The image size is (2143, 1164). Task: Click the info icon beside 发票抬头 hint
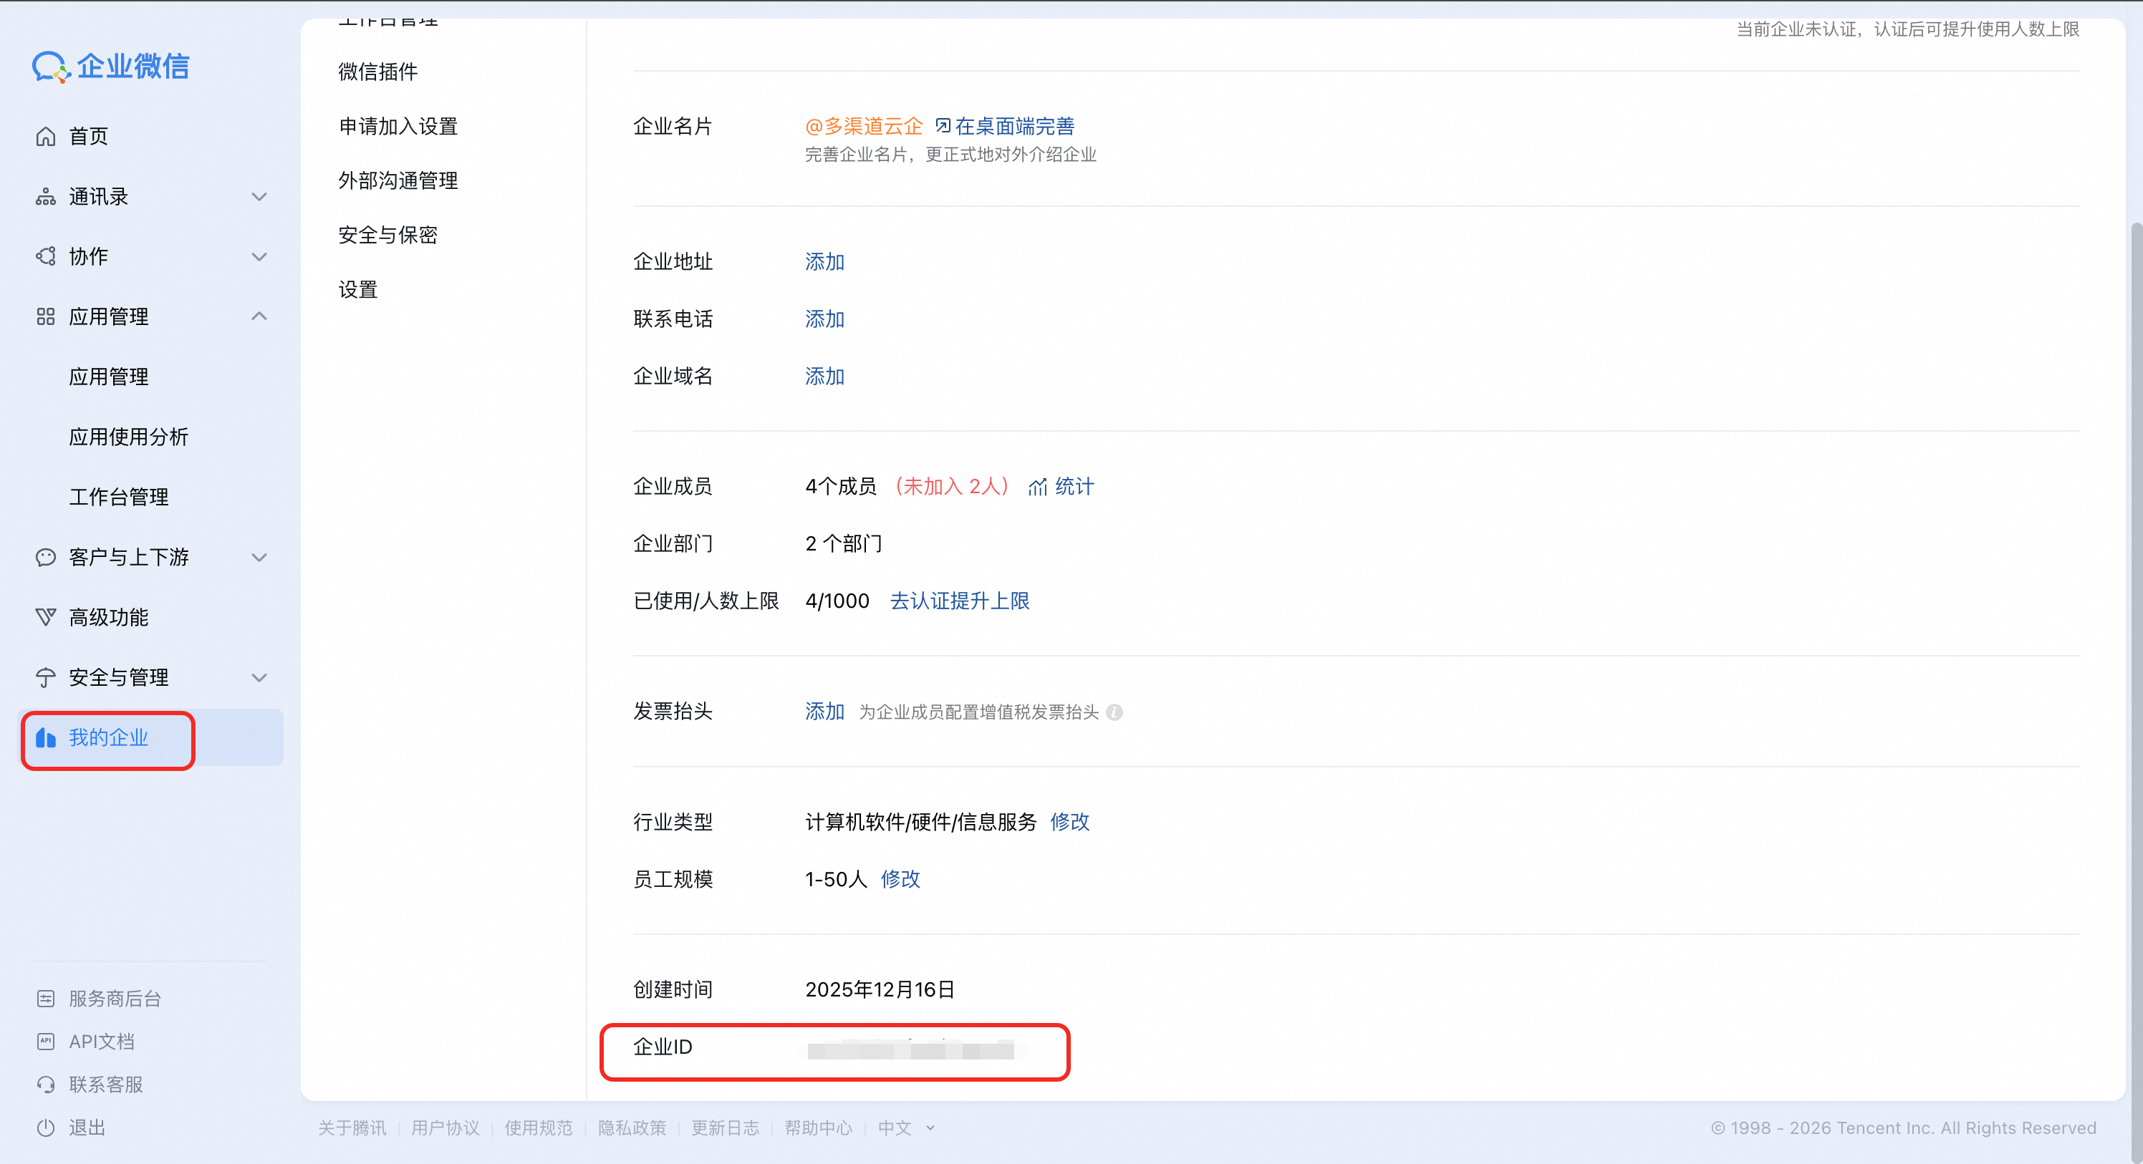(x=1114, y=712)
